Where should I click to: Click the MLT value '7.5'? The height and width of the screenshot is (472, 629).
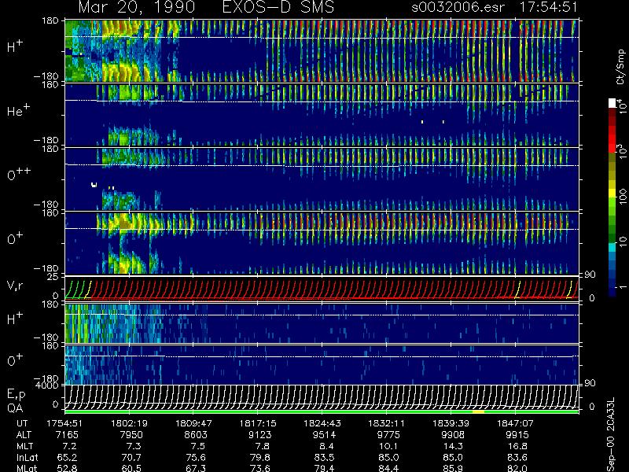(198, 446)
